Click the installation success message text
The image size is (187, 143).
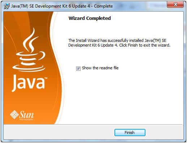coord(119,43)
